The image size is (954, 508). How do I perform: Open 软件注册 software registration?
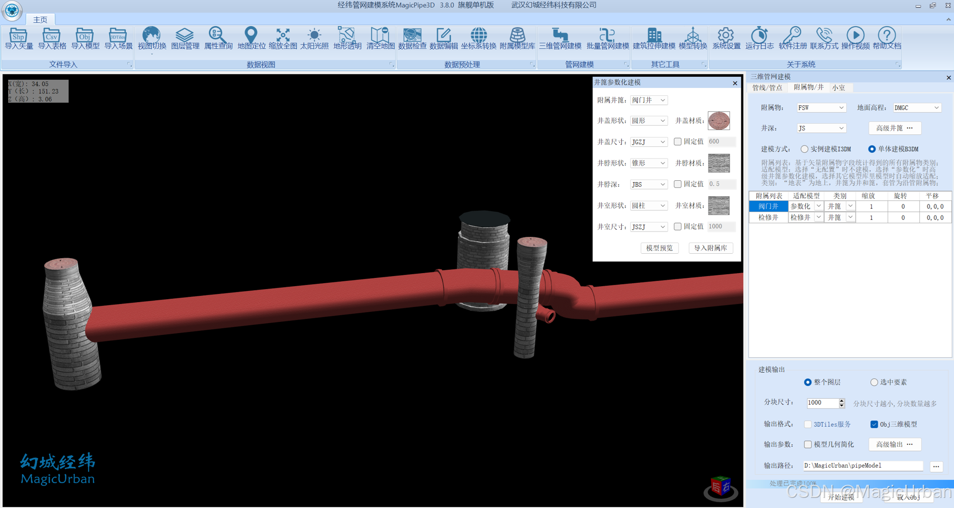(793, 38)
